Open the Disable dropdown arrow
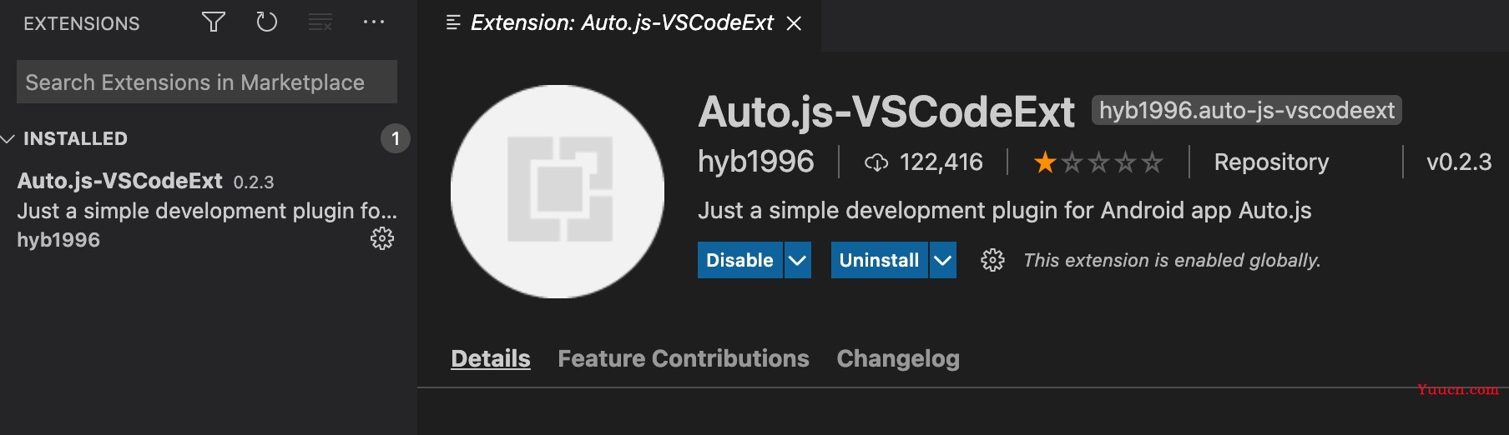The width and height of the screenshot is (1509, 435). pos(797,260)
